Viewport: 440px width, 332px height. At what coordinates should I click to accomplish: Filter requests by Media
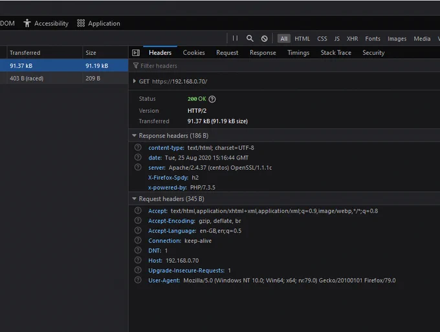click(422, 39)
